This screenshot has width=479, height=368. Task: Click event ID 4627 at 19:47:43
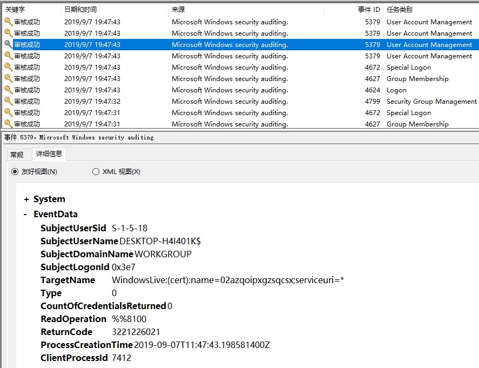click(373, 78)
